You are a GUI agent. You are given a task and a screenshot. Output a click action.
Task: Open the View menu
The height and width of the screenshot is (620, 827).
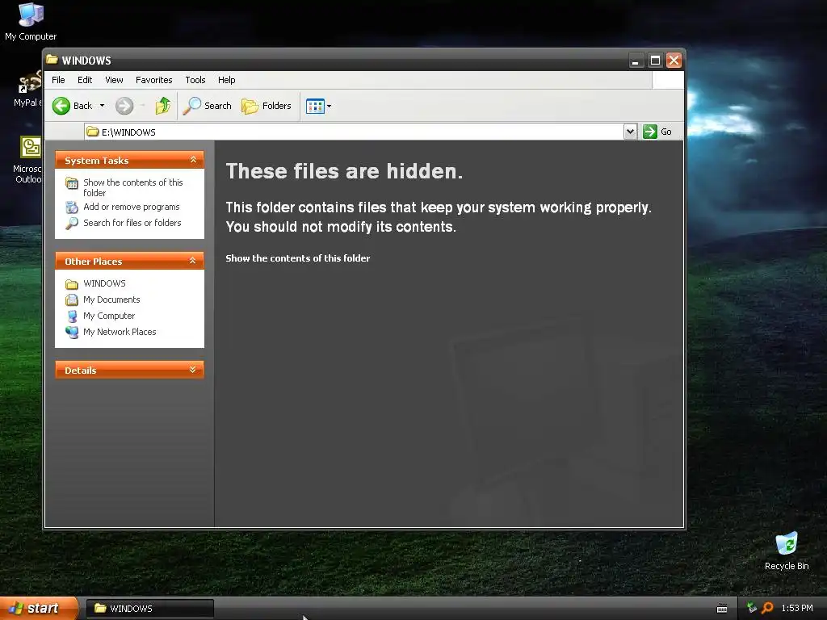(x=114, y=80)
